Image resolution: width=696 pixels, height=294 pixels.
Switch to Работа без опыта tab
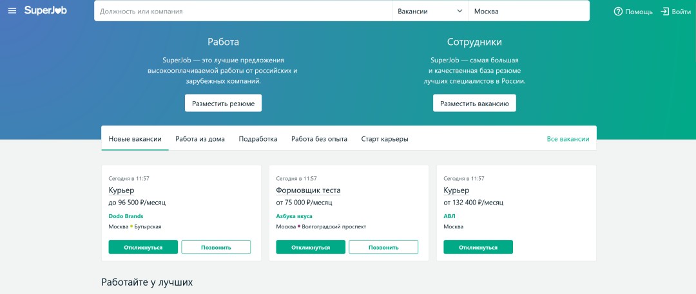[319, 139]
